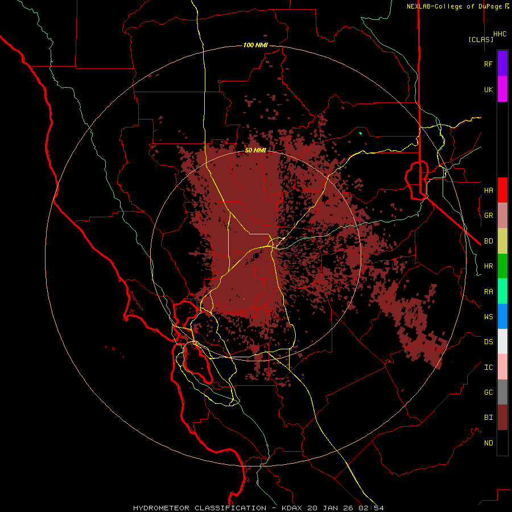Click the 50 NMI range ring label
This screenshot has width=512, height=512.
point(255,150)
